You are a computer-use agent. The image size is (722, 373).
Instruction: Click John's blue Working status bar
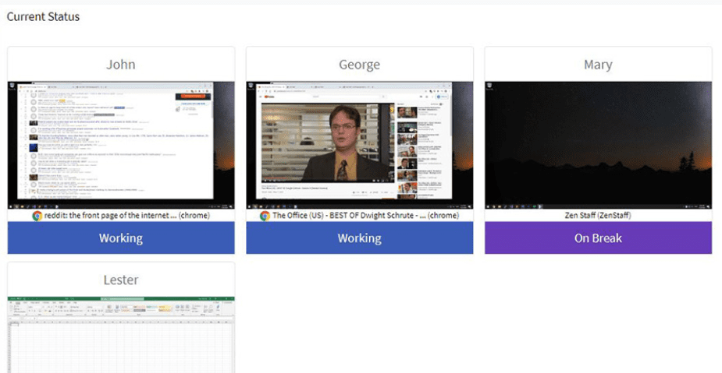(121, 238)
